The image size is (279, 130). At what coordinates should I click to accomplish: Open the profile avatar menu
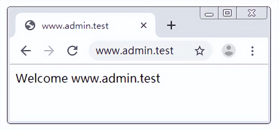pos(229,51)
